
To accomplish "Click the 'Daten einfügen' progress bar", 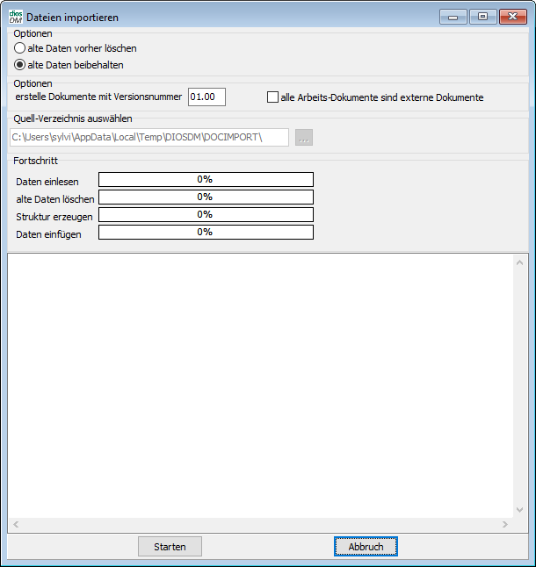I will [206, 233].
